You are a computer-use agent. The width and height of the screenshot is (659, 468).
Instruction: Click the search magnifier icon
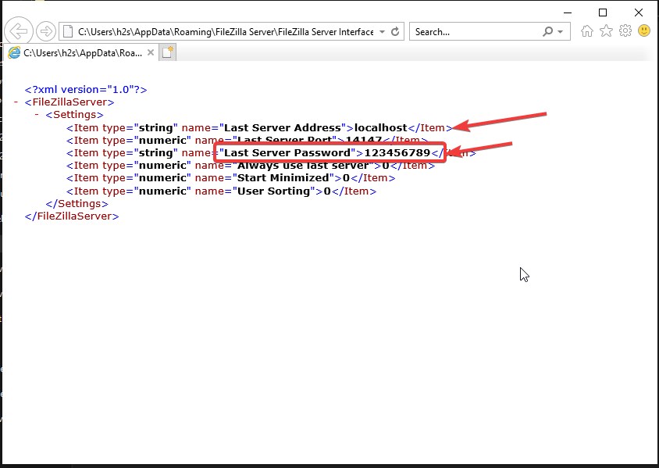tap(547, 30)
